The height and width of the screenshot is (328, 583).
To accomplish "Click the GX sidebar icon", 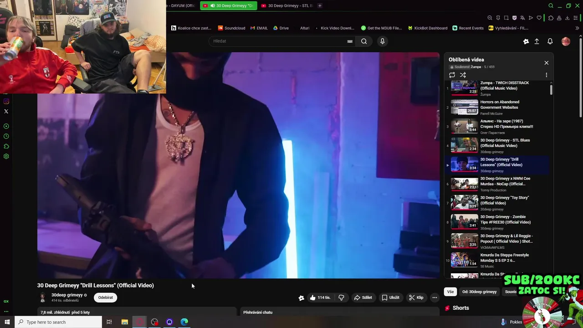I will (x=6, y=301).
